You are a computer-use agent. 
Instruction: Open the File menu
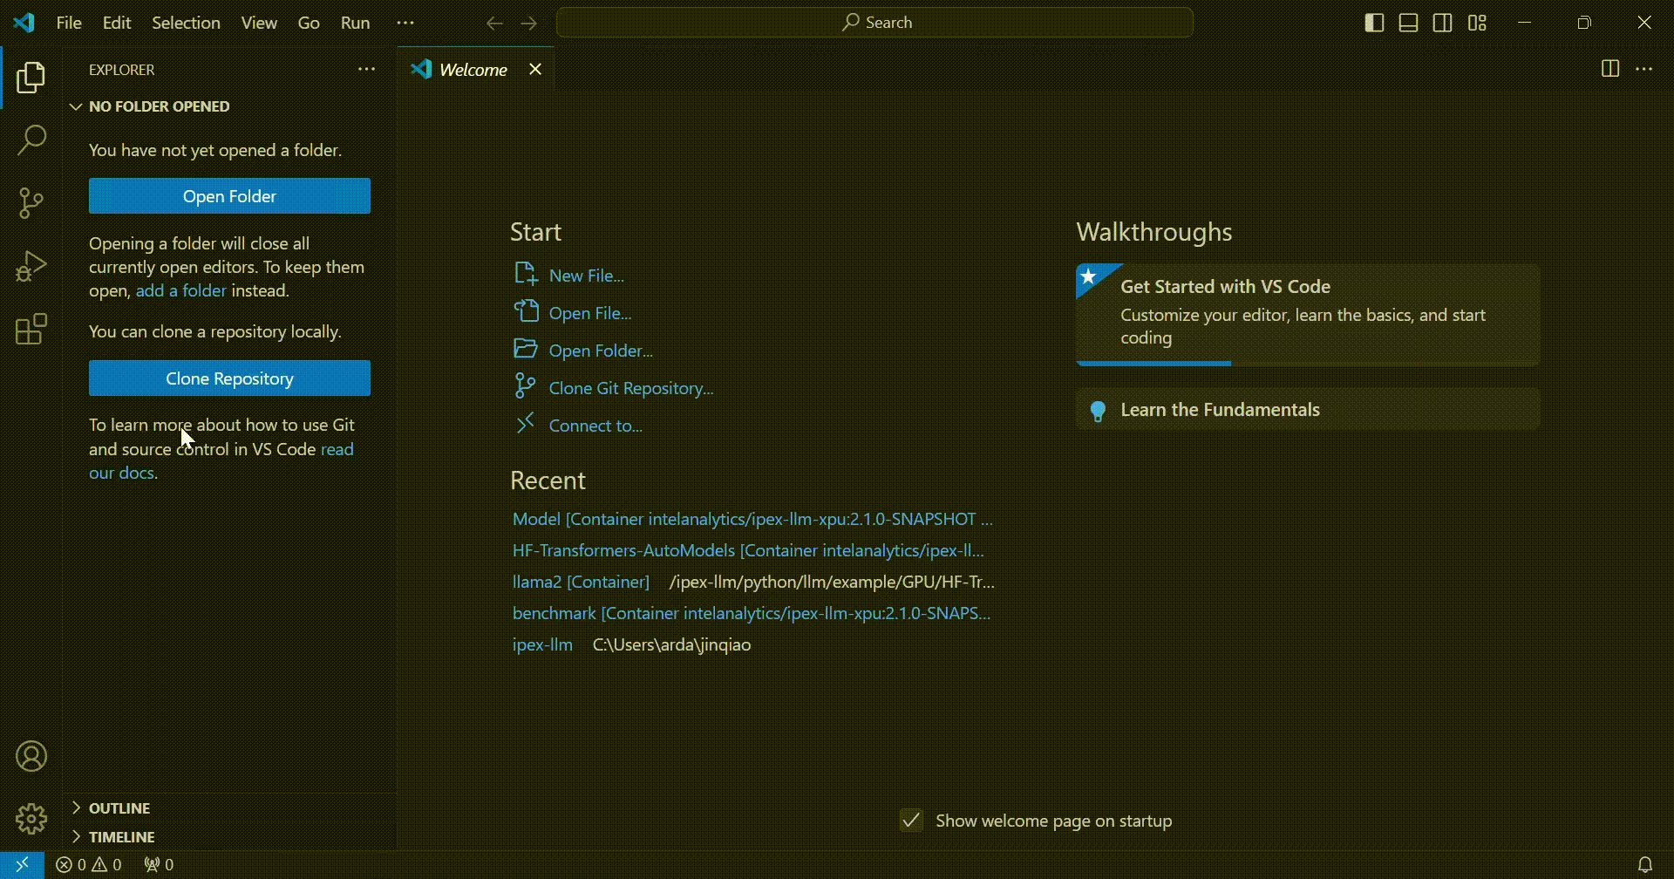(x=69, y=23)
